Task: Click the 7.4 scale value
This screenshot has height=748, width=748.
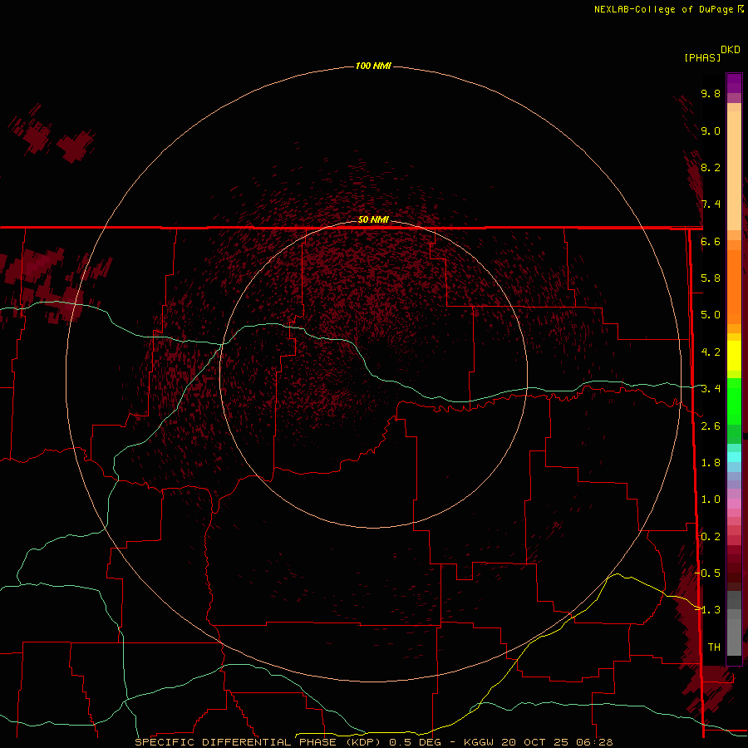Action: (711, 204)
